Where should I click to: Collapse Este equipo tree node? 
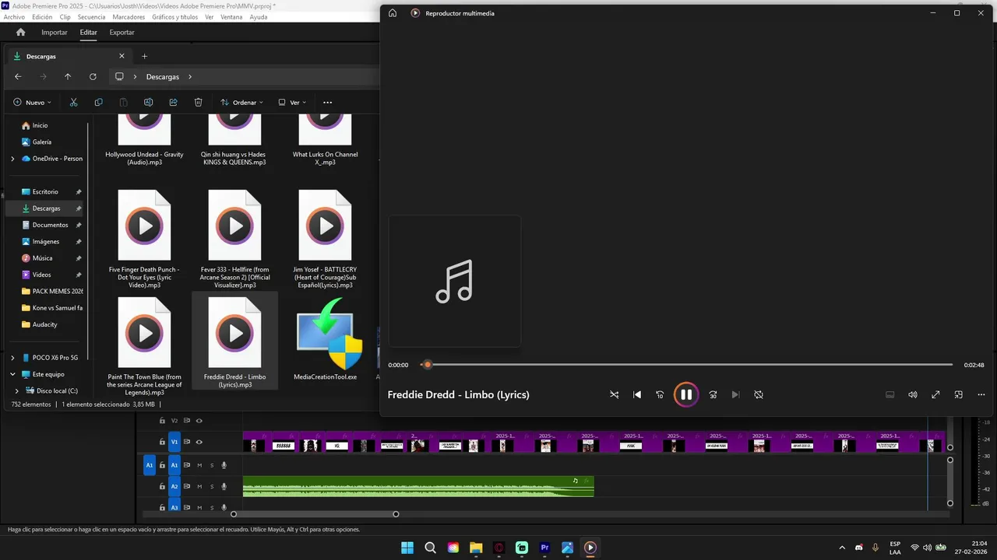(x=12, y=374)
